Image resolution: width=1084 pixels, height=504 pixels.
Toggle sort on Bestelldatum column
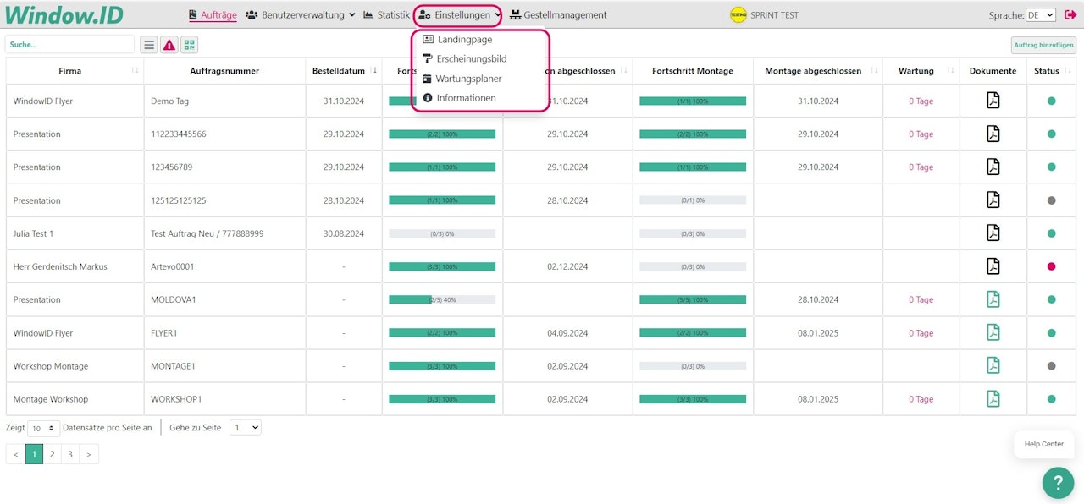tap(373, 71)
